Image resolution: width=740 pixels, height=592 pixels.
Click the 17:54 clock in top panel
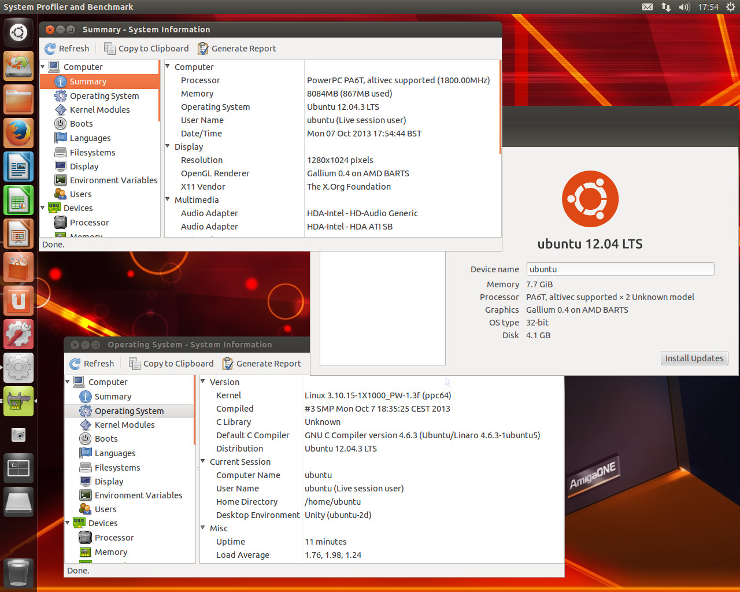708,7
